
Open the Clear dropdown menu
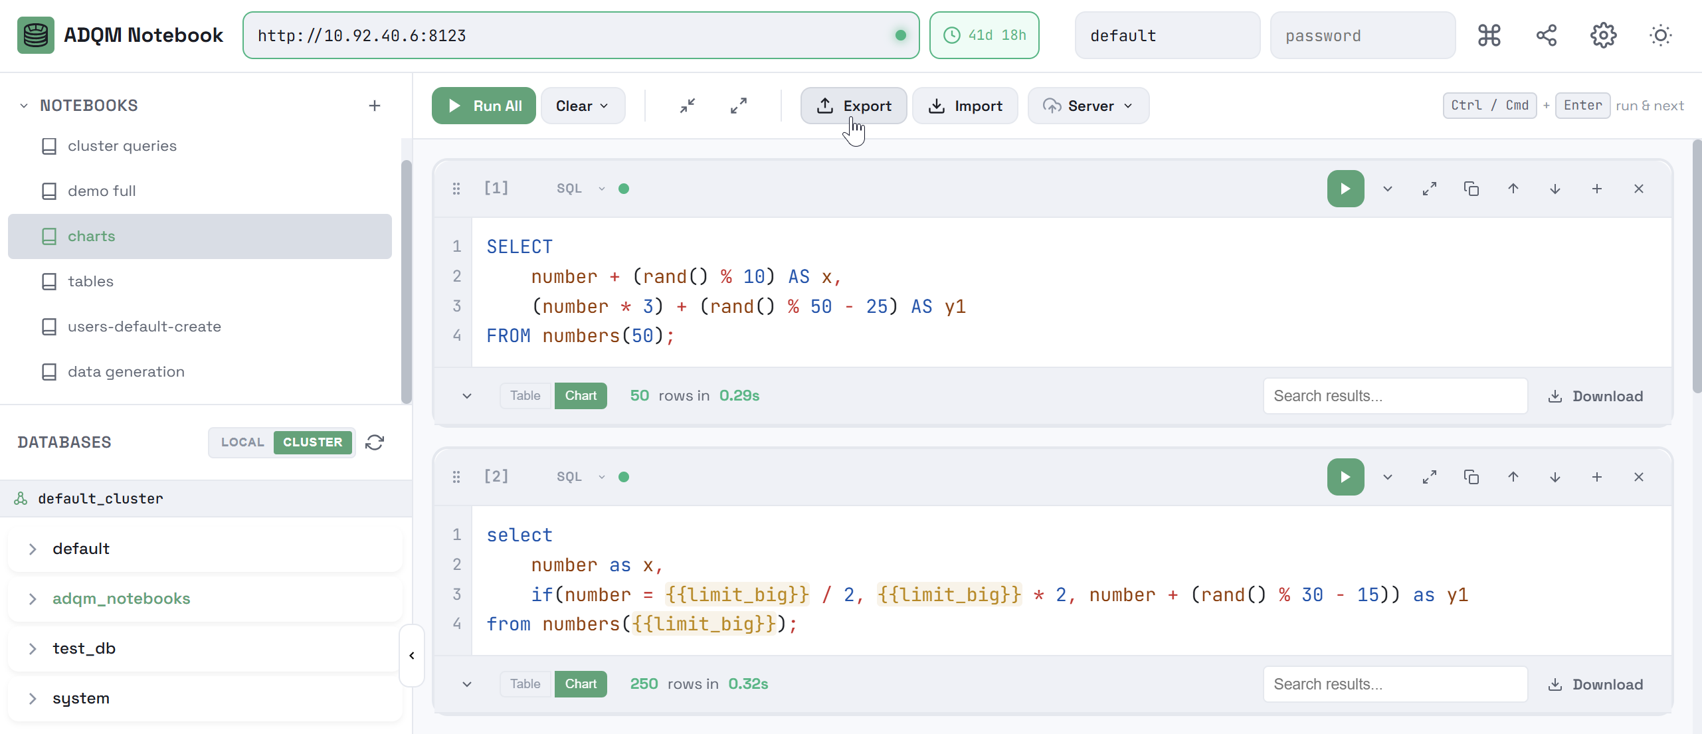(583, 105)
